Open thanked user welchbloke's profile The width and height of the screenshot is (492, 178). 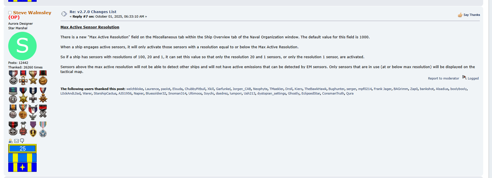click(135, 89)
